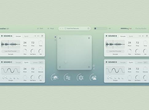Click the rightmost header icon in Sound B
The image size is (149, 110).
click(x=147, y=36)
